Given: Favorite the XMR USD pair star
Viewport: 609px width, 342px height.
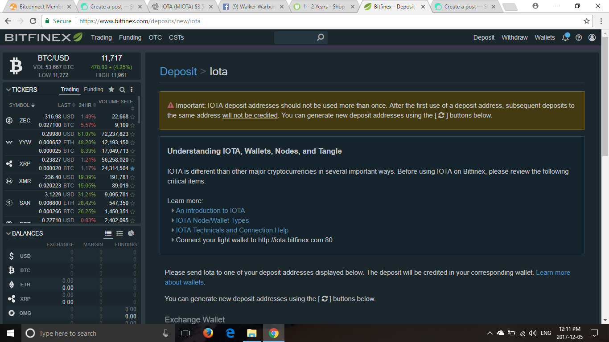Looking at the screenshot, I should (132, 177).
